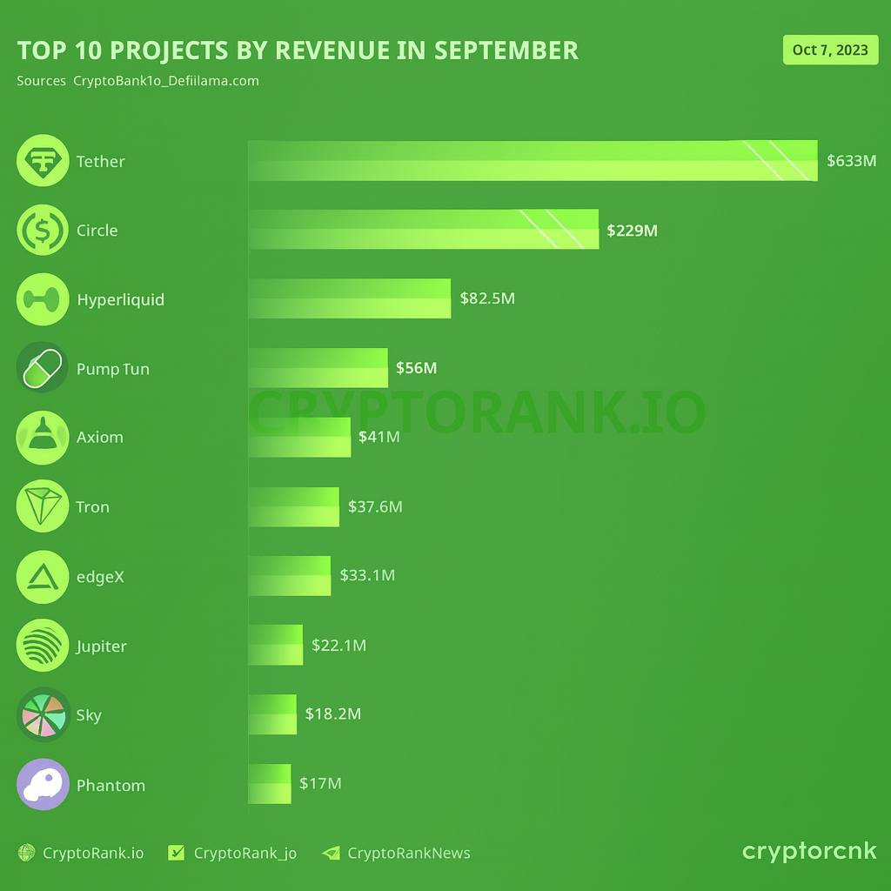This screenshot has height=891, width=891.
Task: Click the cryptorcnk brand logo at bottom right
Action: coord(809,851)
